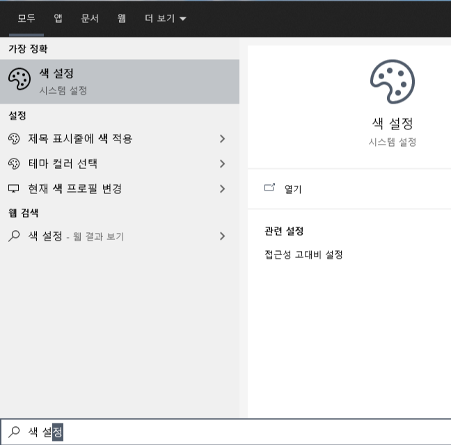The image size is (451, 445).
Task: Switch to the 문서 tab
Action: click(90, 18)
